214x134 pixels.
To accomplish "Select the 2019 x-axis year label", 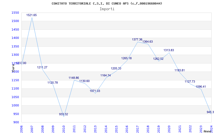I will pos(159,129).
